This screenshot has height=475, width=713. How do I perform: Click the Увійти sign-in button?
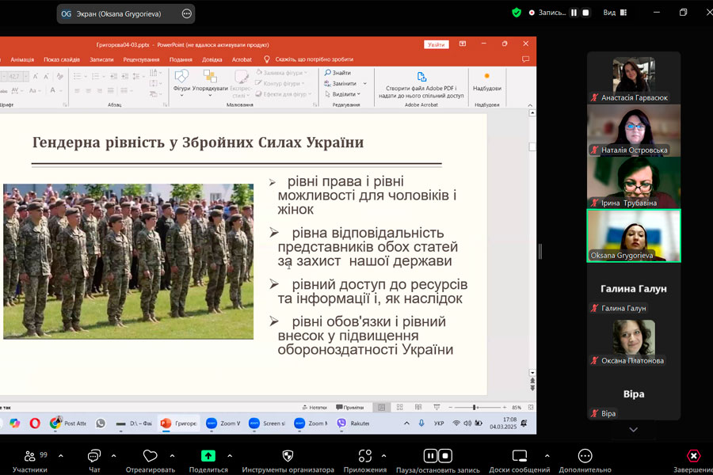pos(437,44)
